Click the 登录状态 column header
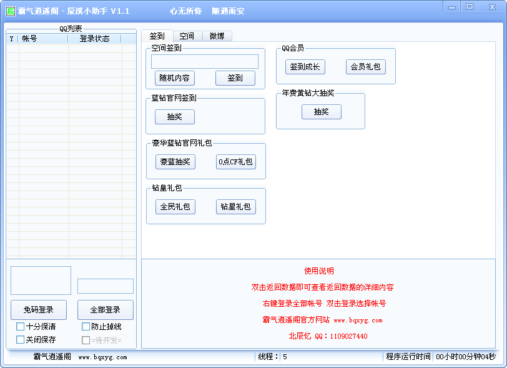Image resolution: width=507 pixels, height=368 pixels. [94, 39]
